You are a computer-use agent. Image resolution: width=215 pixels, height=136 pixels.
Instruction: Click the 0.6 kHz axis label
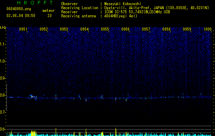tap(3, 129)
